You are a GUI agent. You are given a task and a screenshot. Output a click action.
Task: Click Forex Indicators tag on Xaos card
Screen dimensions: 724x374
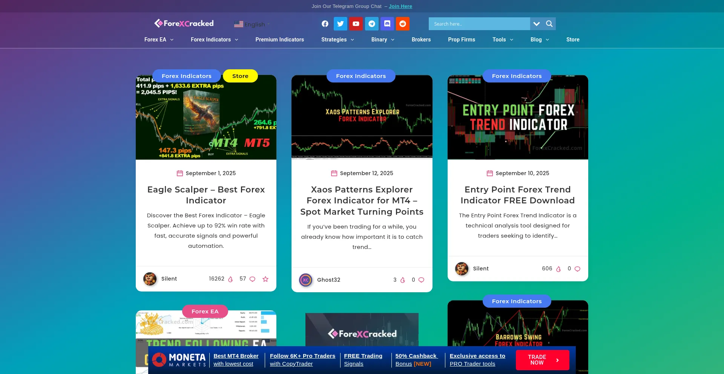pyautogui.click(x=361, y=76)
